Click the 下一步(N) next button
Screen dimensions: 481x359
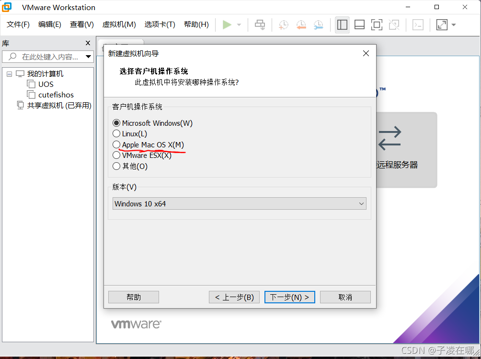point(289,297)
